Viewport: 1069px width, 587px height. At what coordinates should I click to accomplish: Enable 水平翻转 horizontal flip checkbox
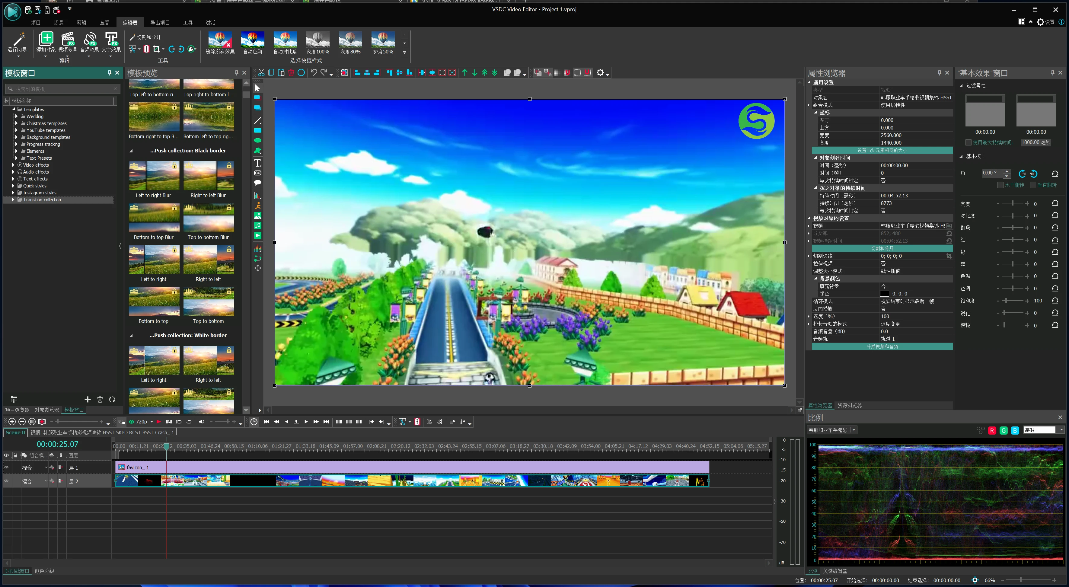pyautogui.click(x=1000, y=185)
